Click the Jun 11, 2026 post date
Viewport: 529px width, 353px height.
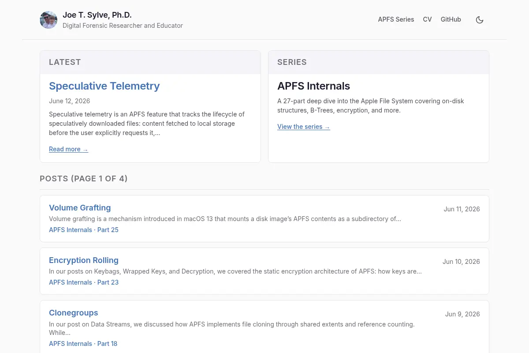pyautogui.click(x=462, y=209)
